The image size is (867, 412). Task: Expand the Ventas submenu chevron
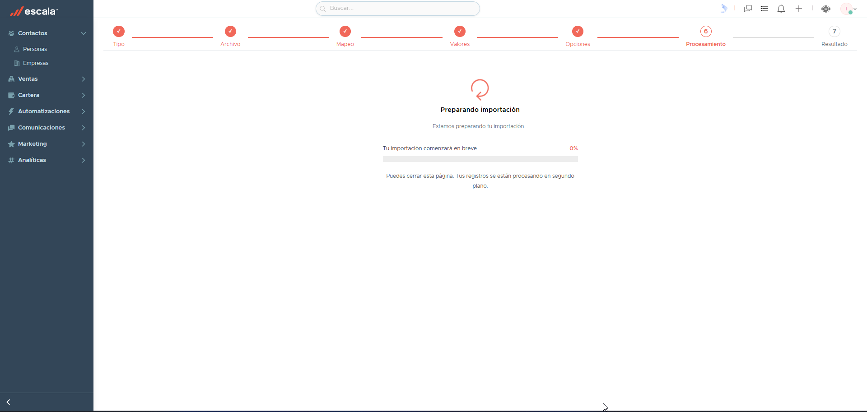click(x=84, y=79)
